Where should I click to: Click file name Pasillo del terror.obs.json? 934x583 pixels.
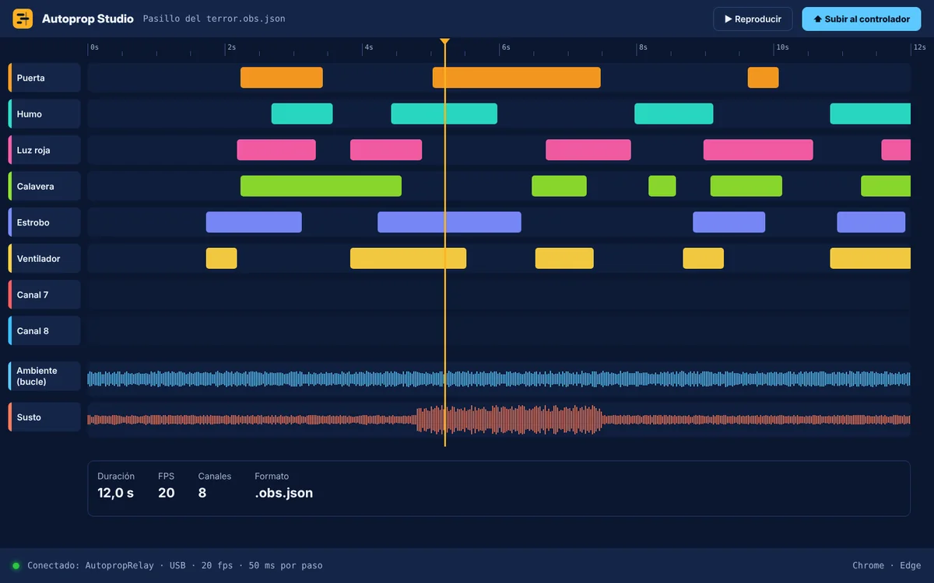point(214,19)
